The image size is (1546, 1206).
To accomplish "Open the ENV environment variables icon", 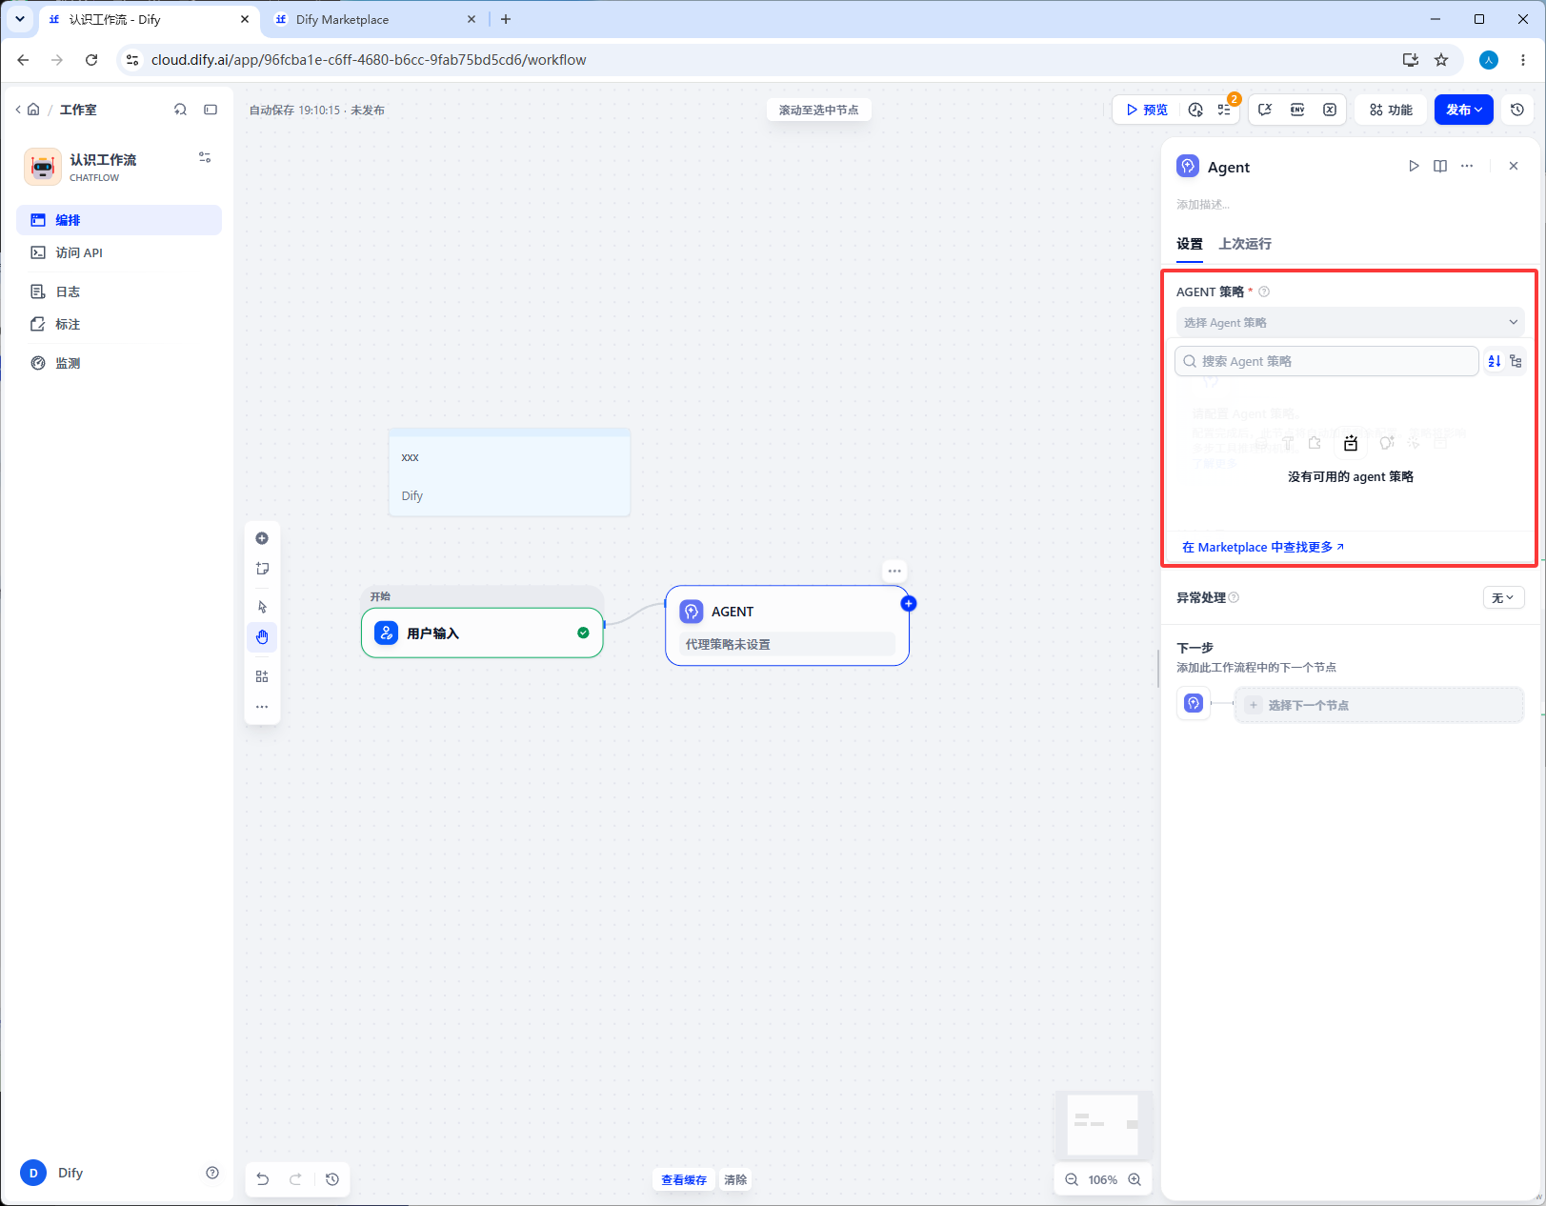I will [1297, 110].
